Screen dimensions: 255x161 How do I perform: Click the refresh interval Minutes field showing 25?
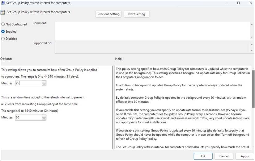(28, 83)
